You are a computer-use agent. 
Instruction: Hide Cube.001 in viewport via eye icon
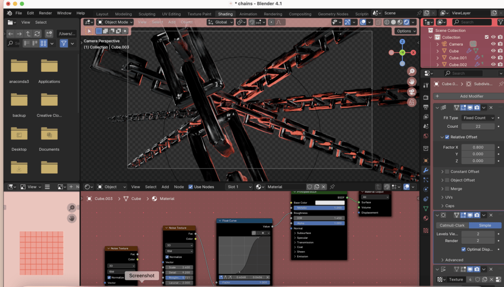[x=493, y=58]
